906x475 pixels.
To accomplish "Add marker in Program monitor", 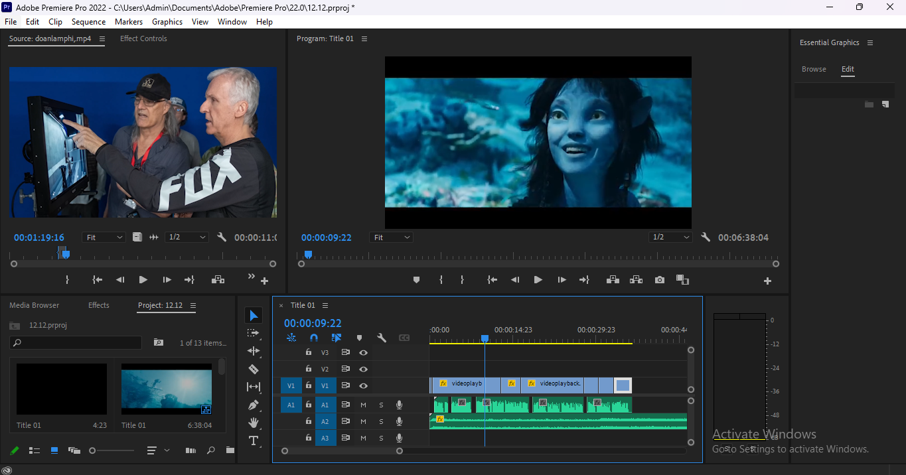I will 416,280.
